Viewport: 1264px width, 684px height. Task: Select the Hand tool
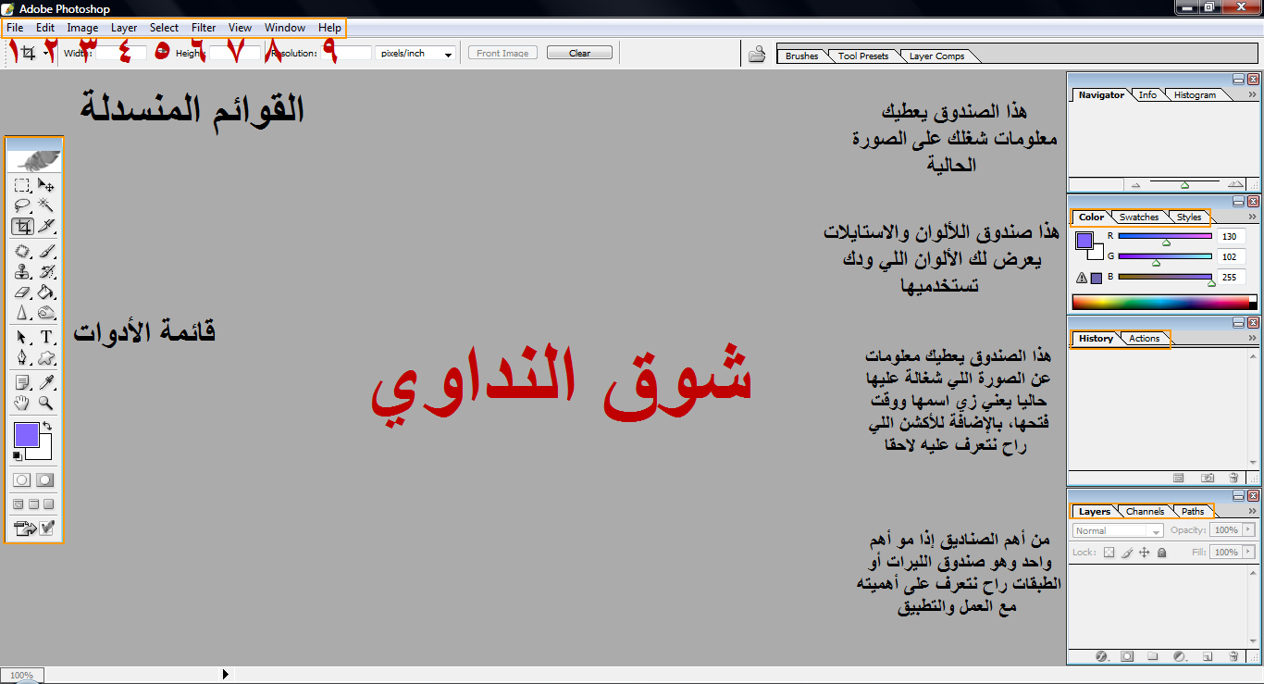pyautogui.click(x=22, y=404)
